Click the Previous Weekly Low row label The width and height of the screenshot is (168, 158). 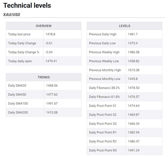(x=104, y=61)
